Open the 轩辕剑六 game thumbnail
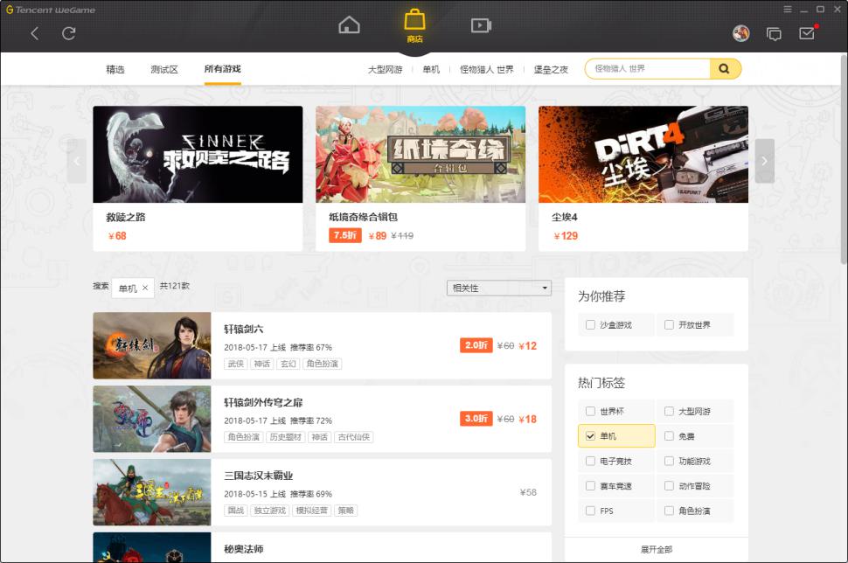The image size is (848, 563). point(151,344)
